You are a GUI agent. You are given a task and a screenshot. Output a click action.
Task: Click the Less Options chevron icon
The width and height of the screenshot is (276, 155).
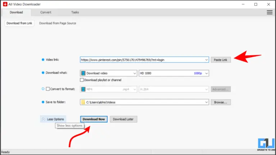pyautogui.click(x=43, y=119)
